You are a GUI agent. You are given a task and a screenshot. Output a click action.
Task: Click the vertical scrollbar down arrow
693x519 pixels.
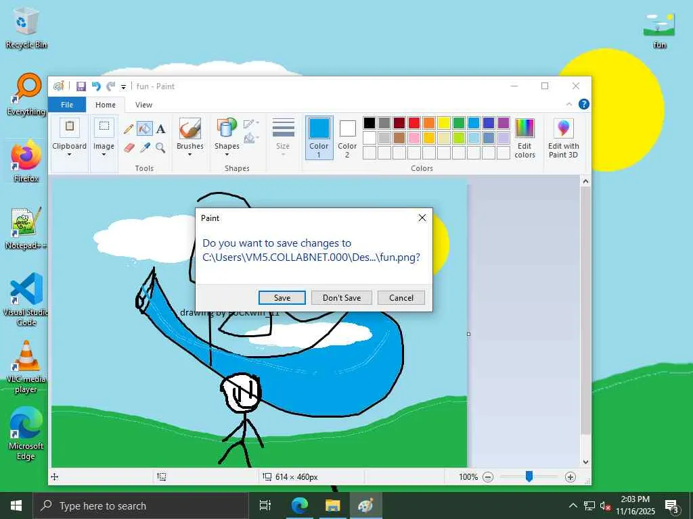(x=585, y=462)
